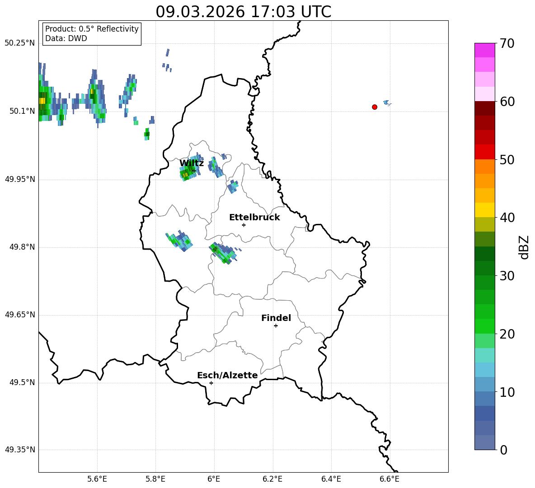The image size is (535, 488).
Task: Click the 6.2°E longitude label
Action: click(272, 479)
